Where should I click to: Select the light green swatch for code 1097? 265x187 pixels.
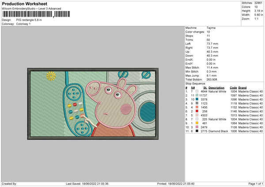click(x=197, y=95)
